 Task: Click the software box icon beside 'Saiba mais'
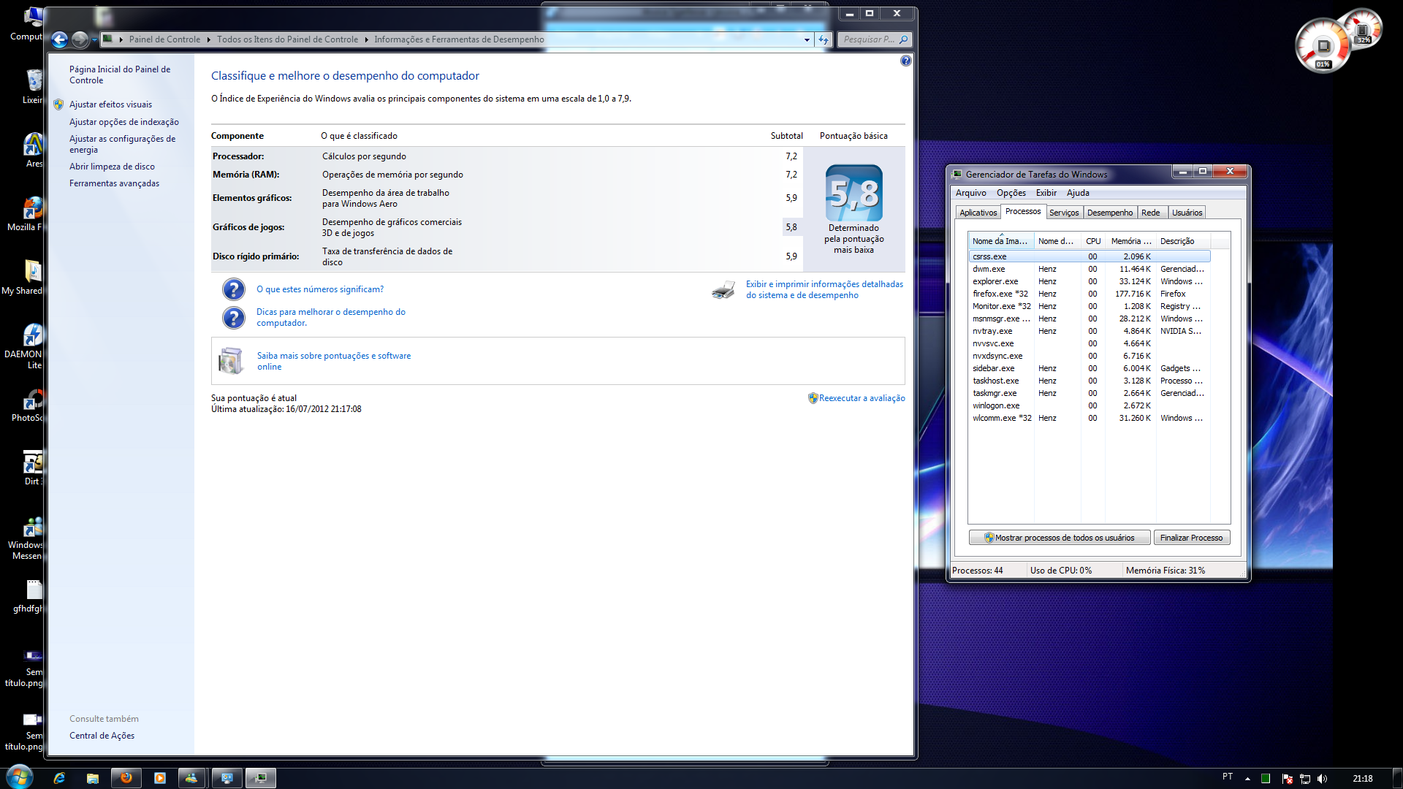pos(231,361)
